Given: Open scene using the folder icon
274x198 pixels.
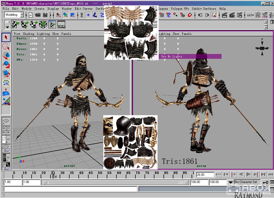Looking at the screenshot, I should 38,15.
